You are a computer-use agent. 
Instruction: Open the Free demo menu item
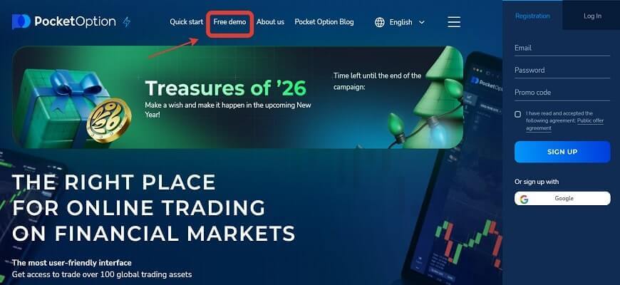point(229,22)
